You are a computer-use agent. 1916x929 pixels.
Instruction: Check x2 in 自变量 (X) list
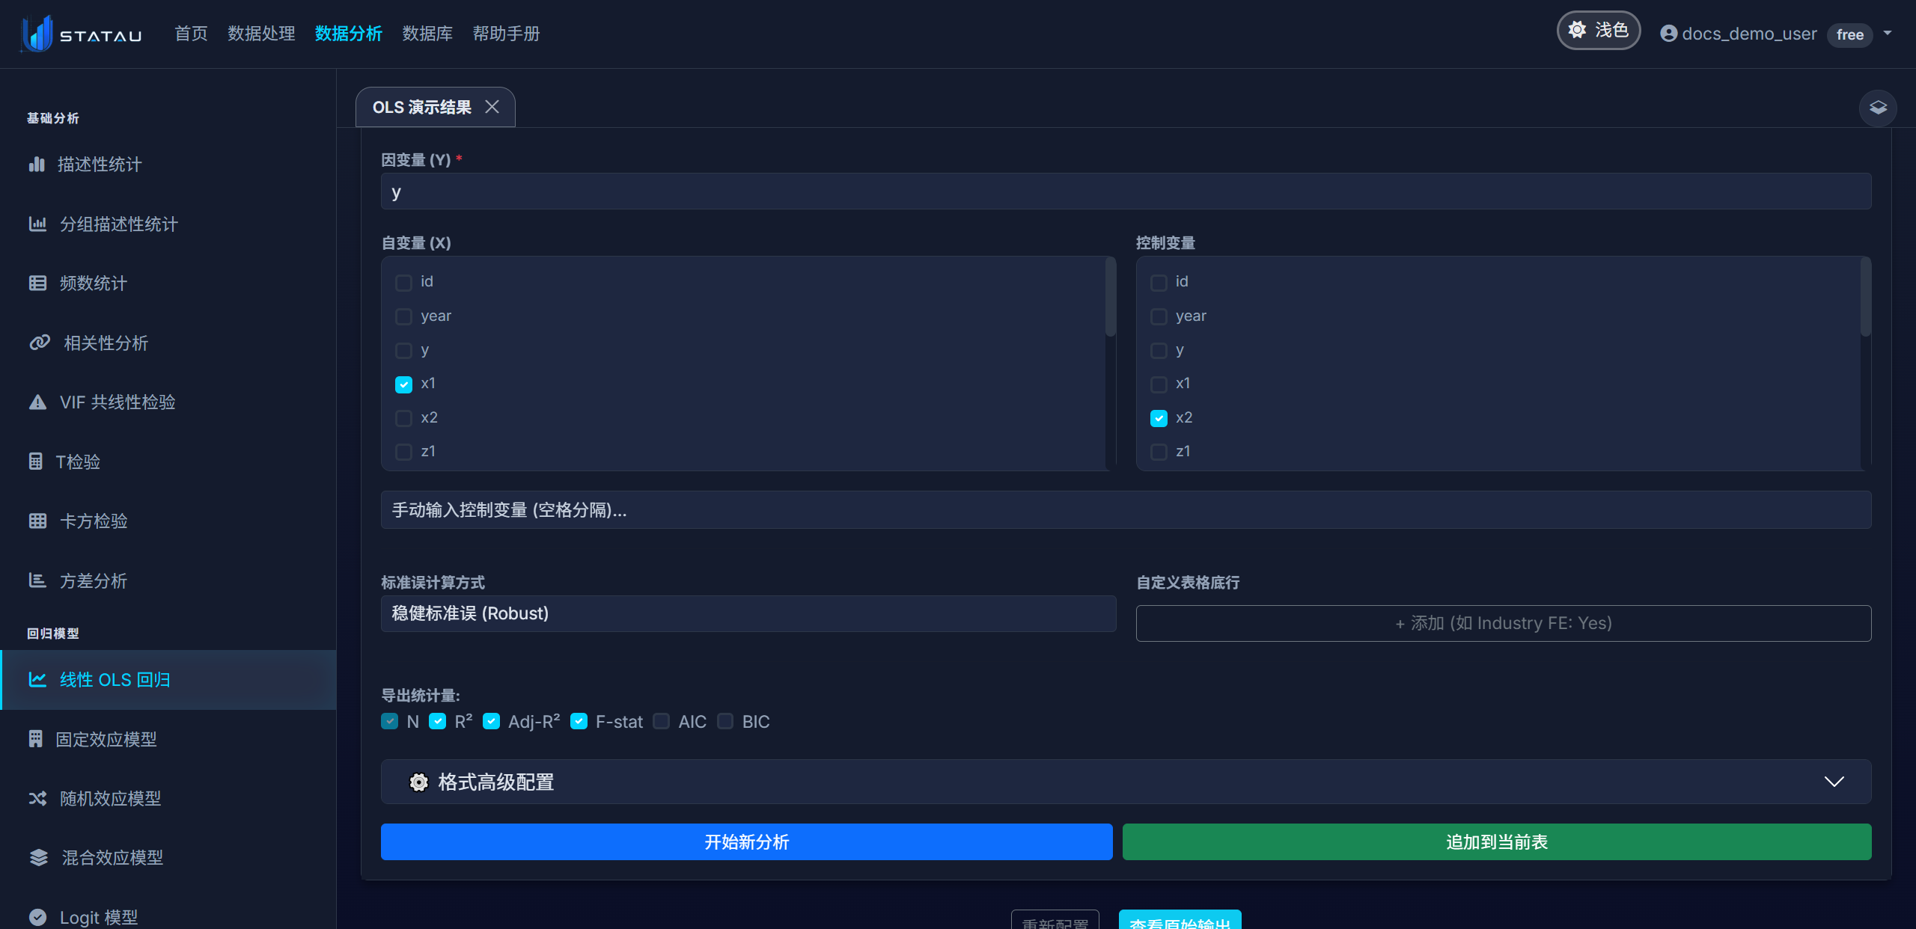pos(403,418)
